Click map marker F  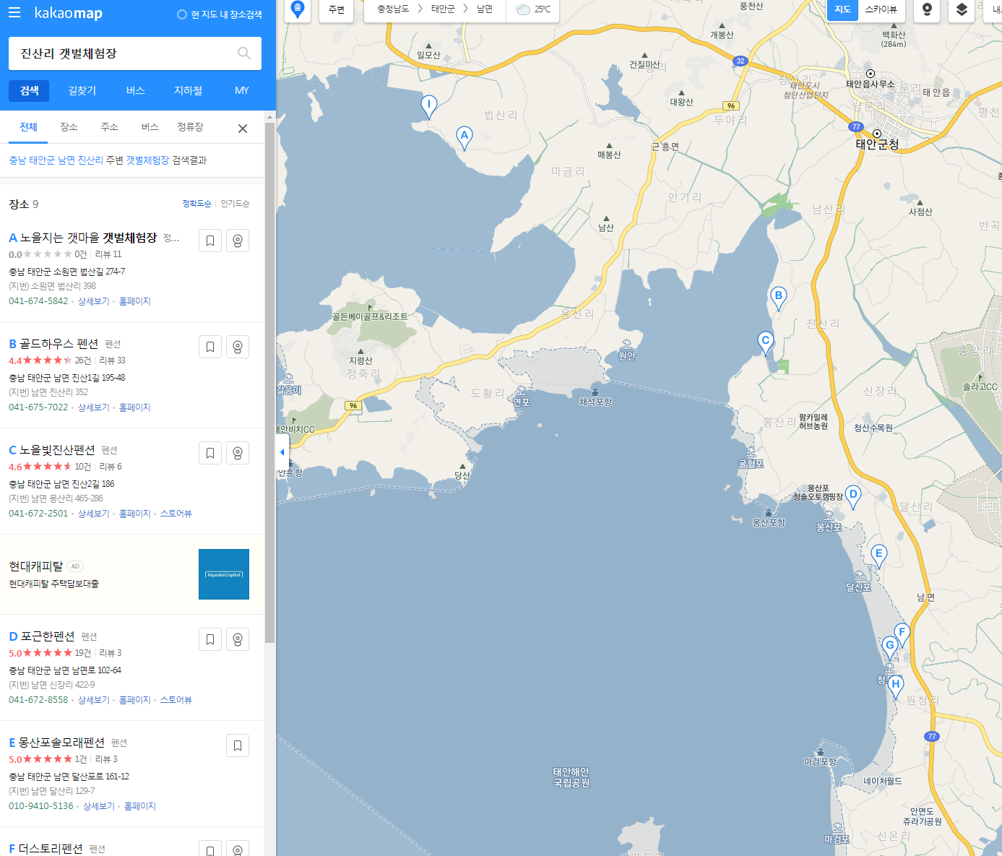902,634
